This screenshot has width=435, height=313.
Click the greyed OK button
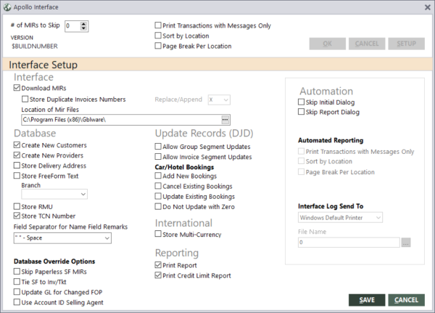pos(328,44)
